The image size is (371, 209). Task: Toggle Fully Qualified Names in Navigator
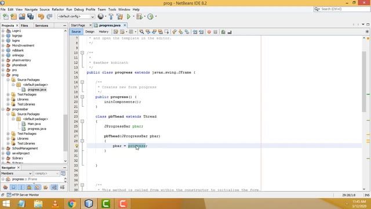(45, 187)
